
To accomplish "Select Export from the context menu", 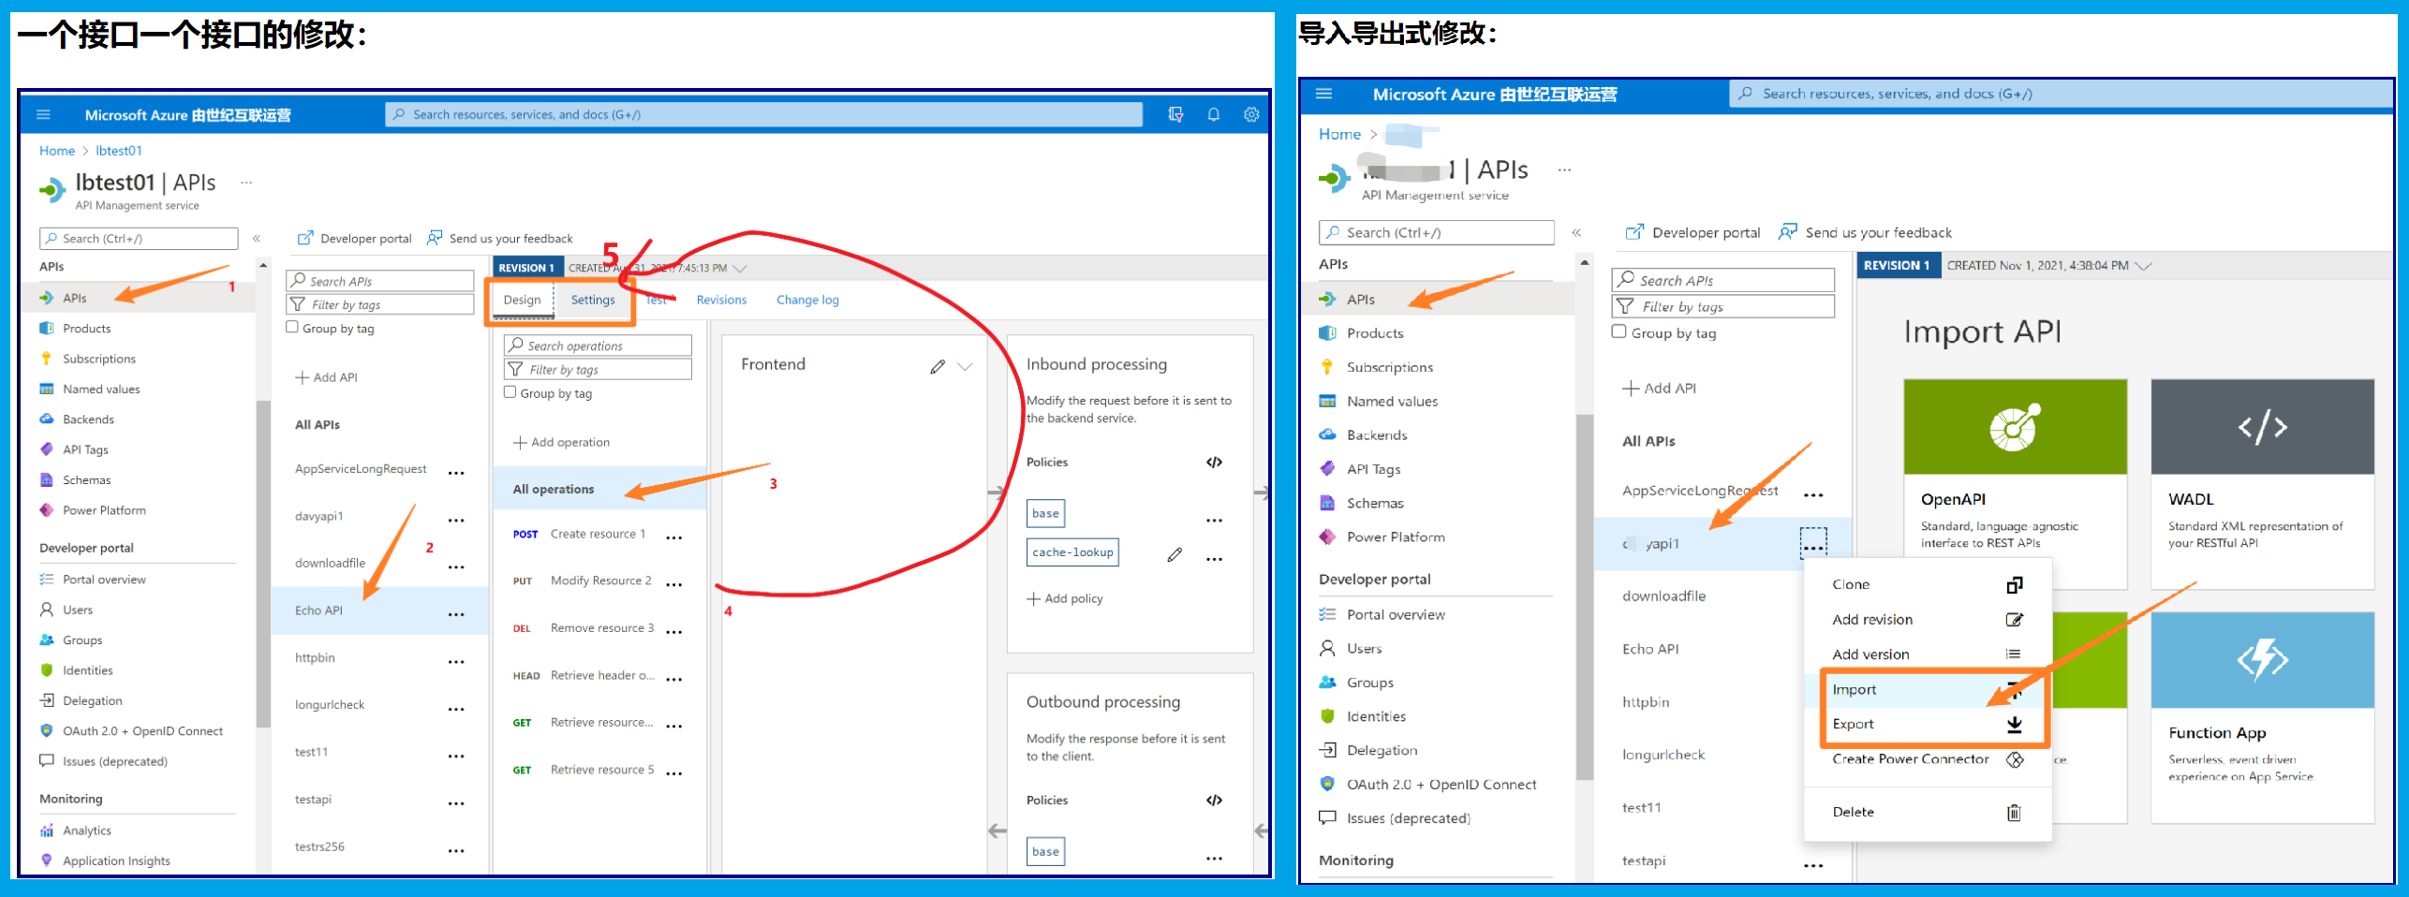I will pyautogui.click(x=1854, y=724).
